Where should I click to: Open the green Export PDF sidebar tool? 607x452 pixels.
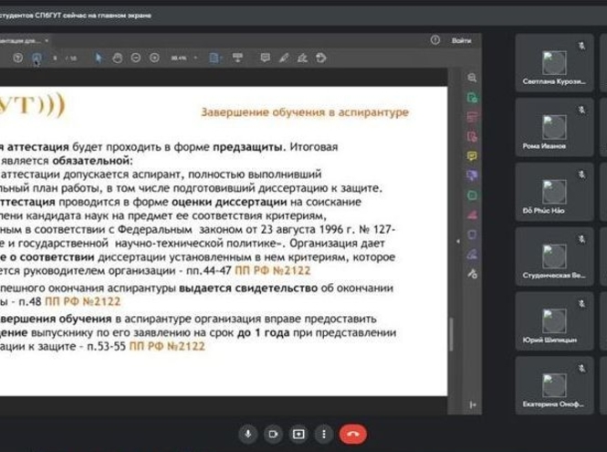pos(472,98)
